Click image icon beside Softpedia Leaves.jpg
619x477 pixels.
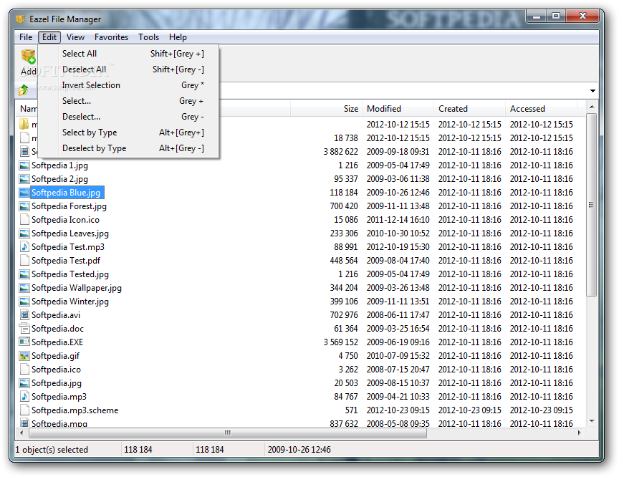point(24,233)
